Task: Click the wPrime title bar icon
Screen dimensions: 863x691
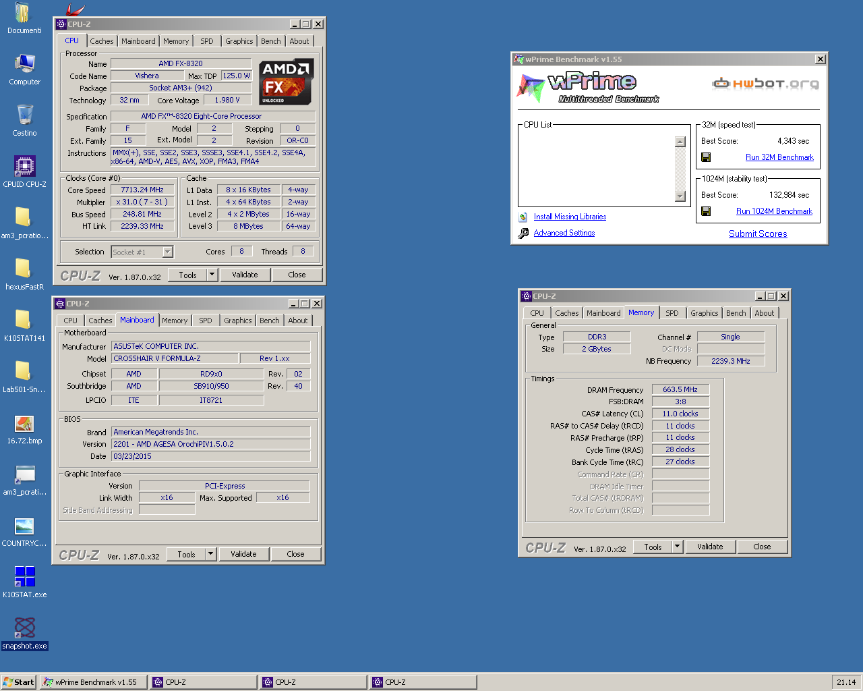Action: click(519, 59)
